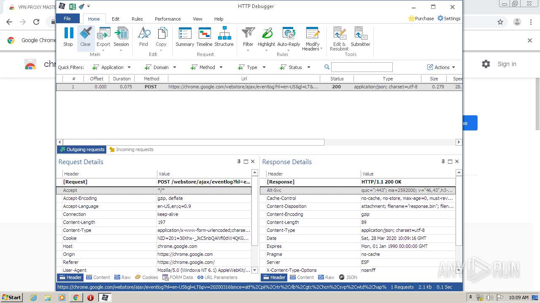Select the User-Agent request header row
This screenshot has width=540, height=303.
[x=154, y=270]
